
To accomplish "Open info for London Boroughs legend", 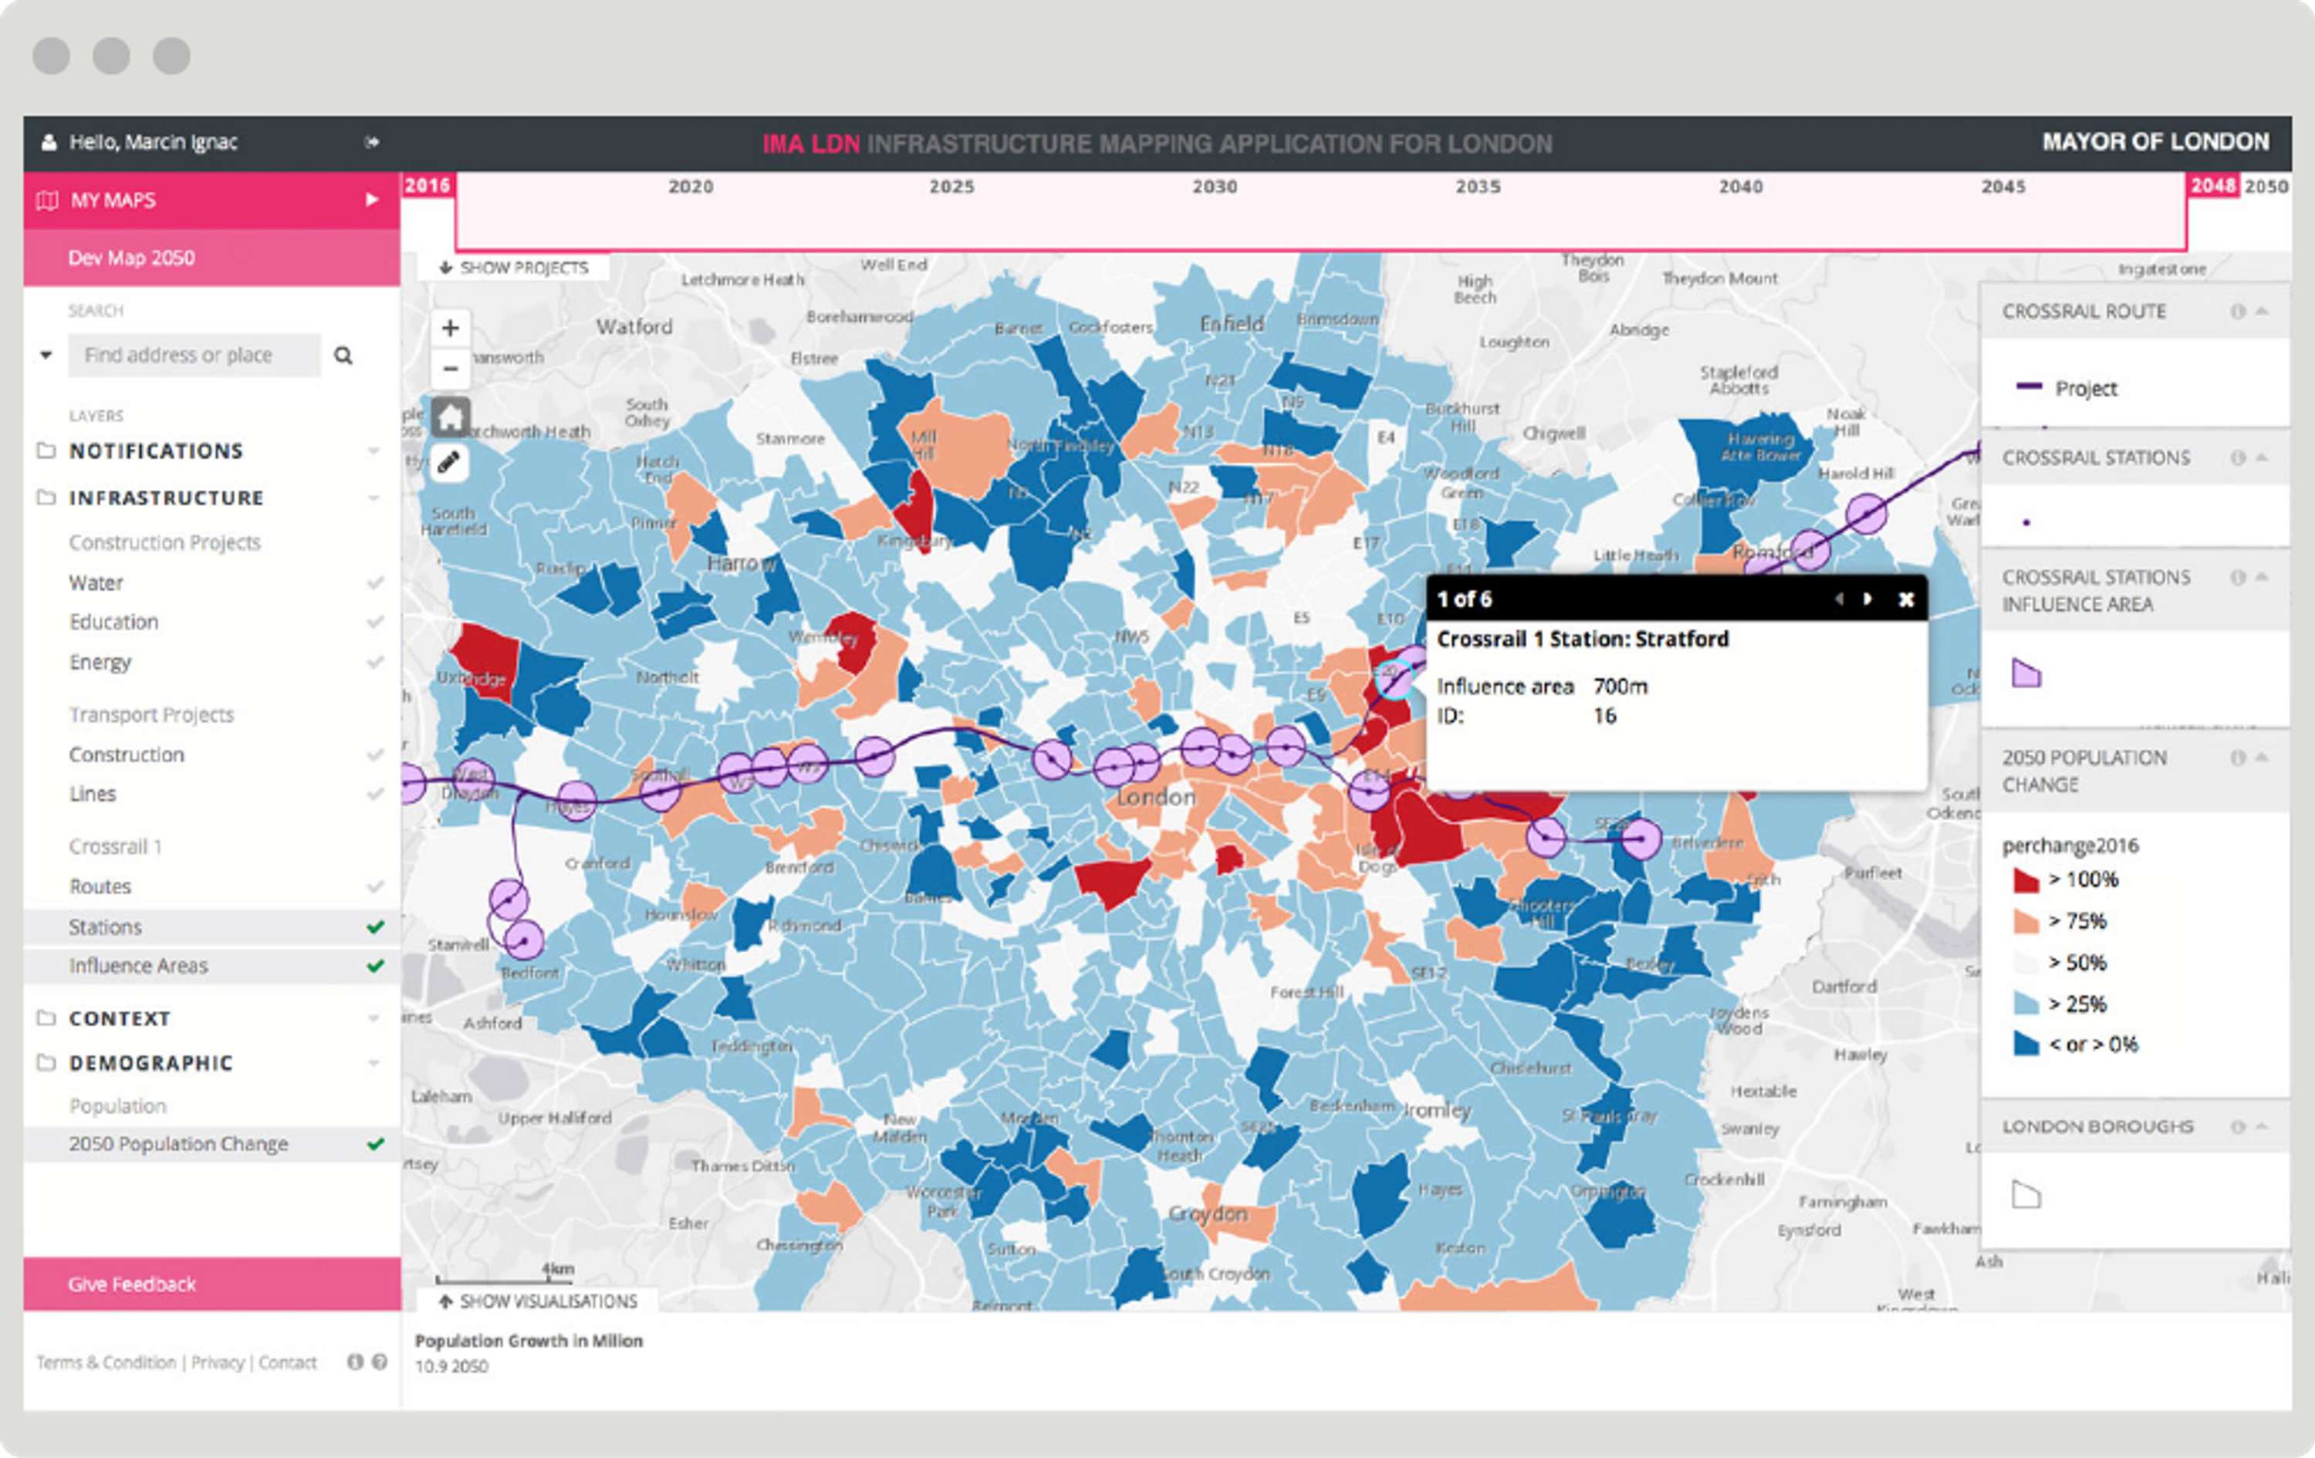I will coord(2238,1126).
